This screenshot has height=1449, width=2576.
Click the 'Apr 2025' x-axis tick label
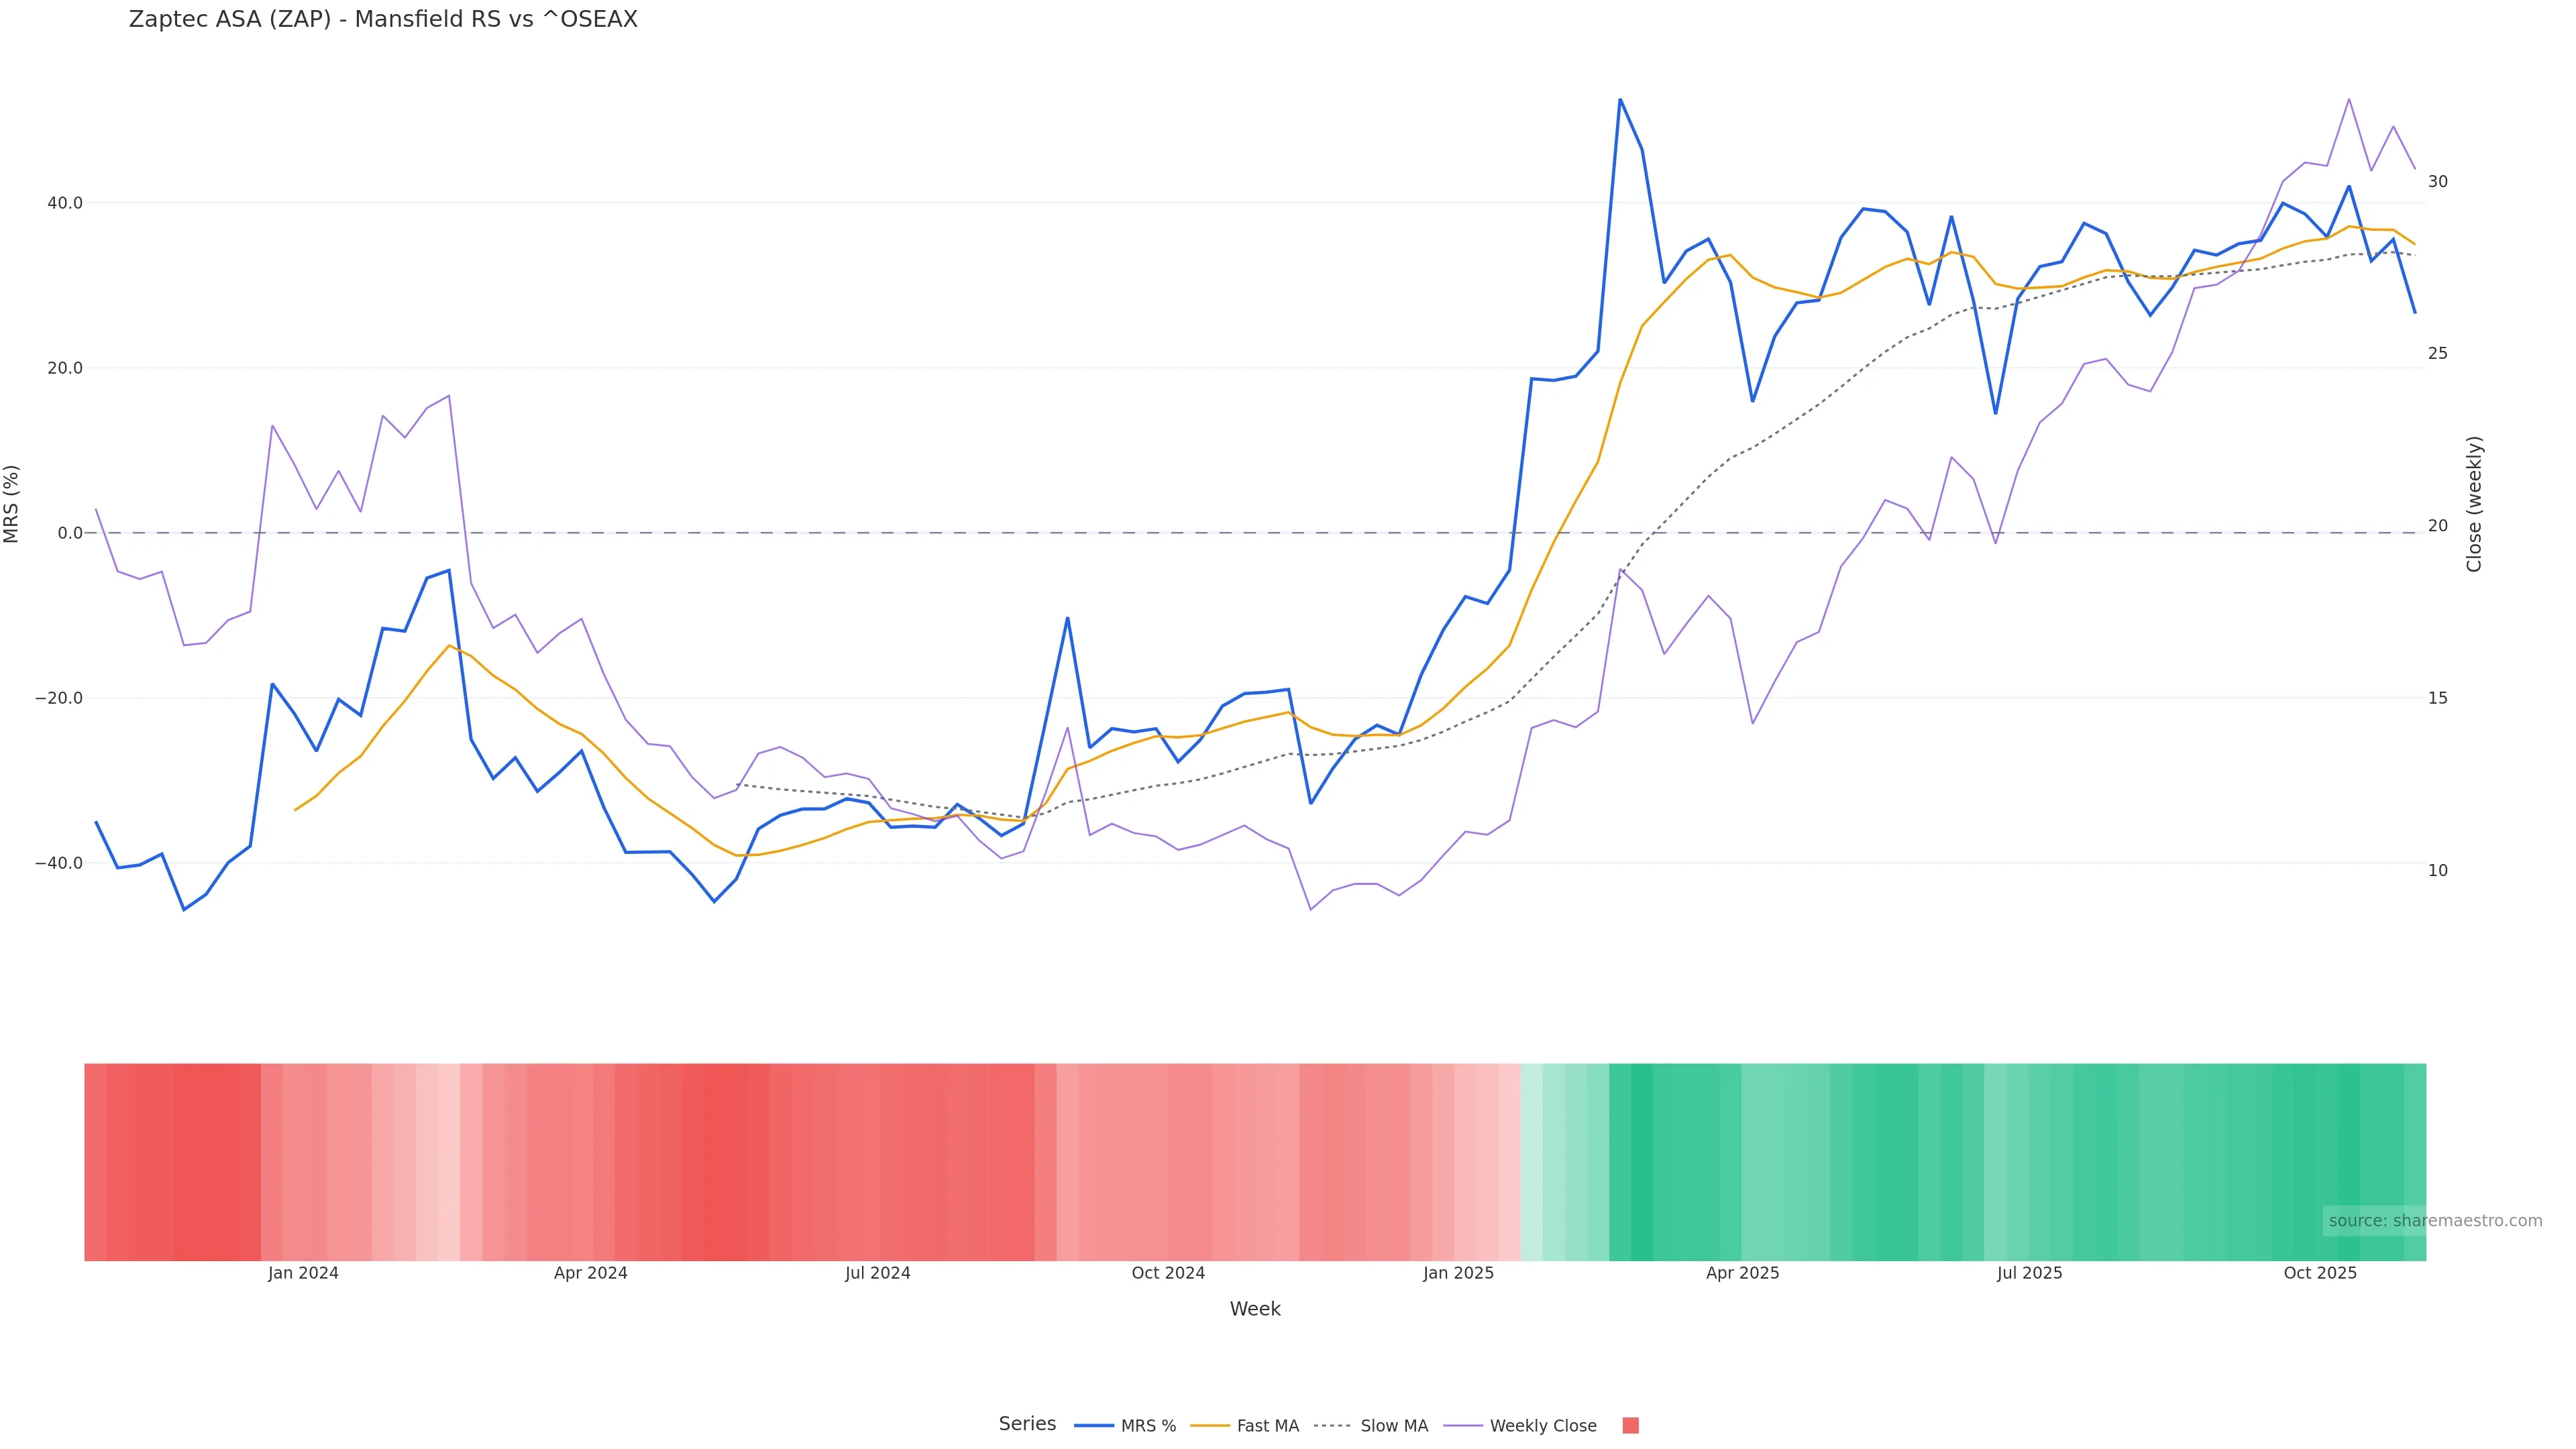click(1742, 1273)
